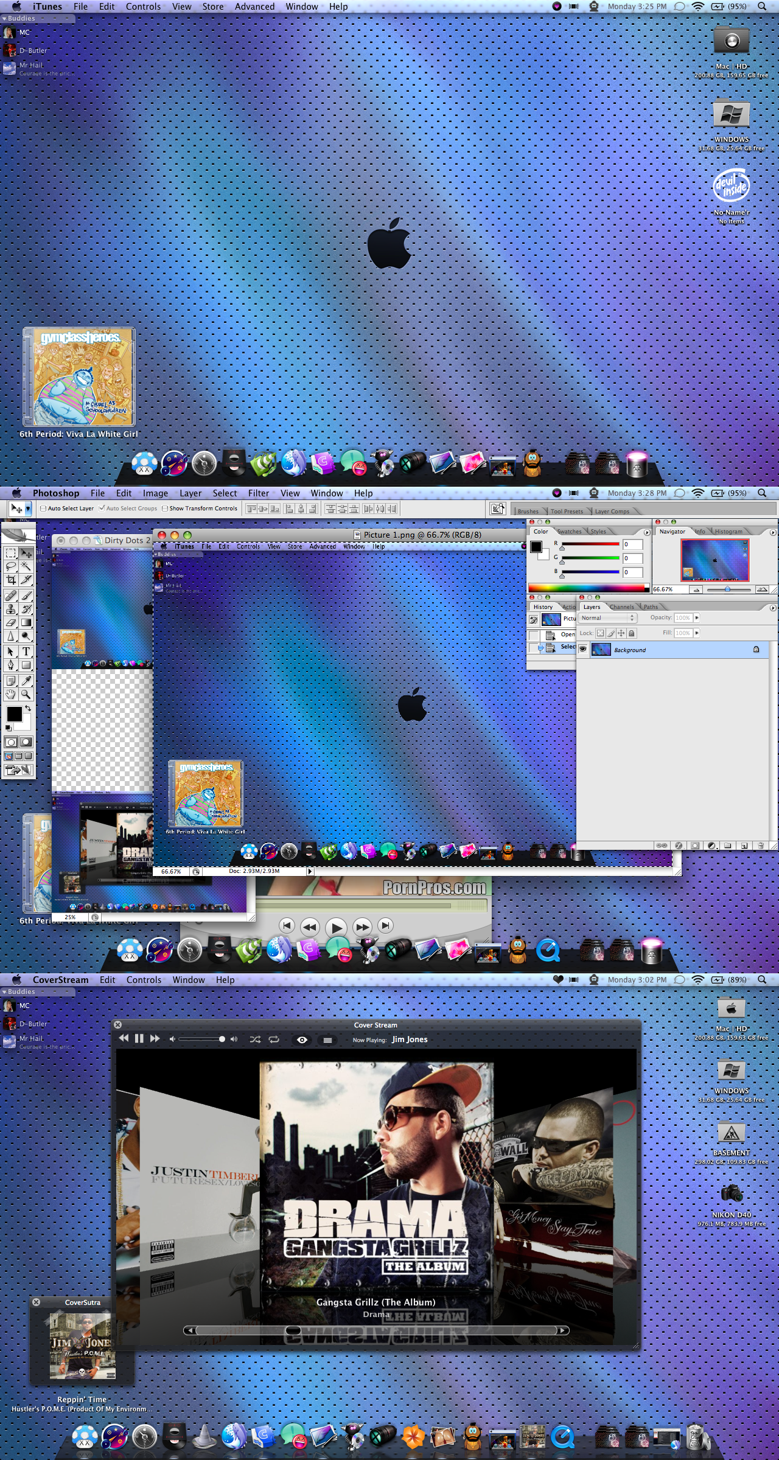Open the Color panel options menu arrow
Viewport: 779px width, 1460px height.
click(x=647, y=532)
